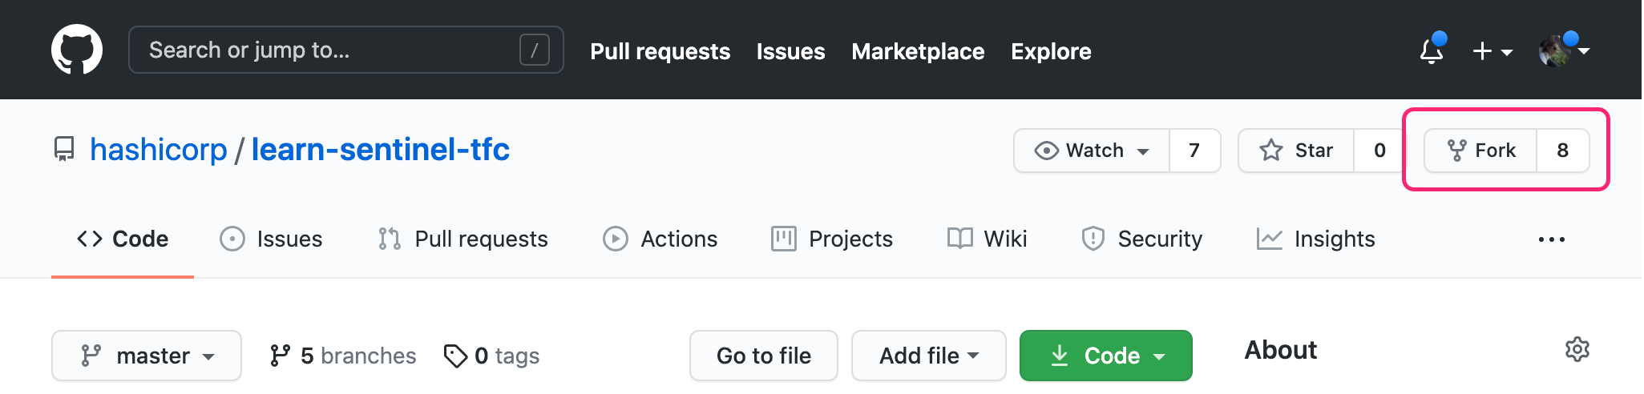This screenshot has width=1644, height=394.
Task: View the 5 branches list
Action: pos(343,356)
